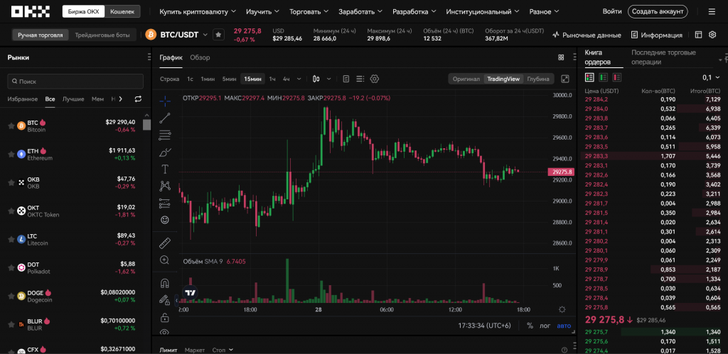Select the forecasting position tool

tap(165, 203)
